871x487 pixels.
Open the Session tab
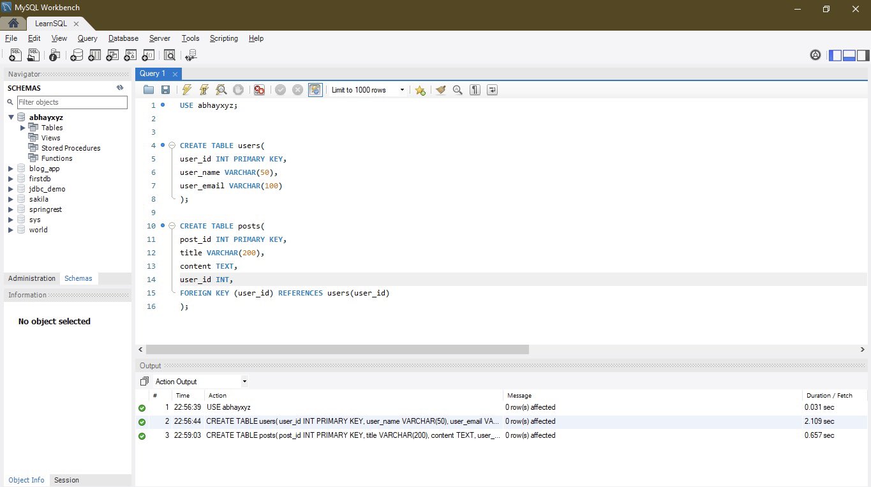[66, 480]
